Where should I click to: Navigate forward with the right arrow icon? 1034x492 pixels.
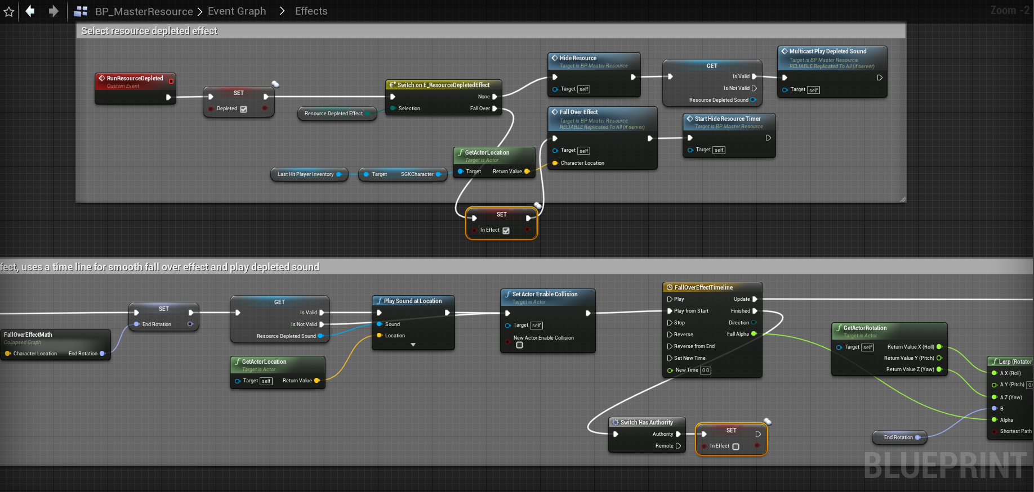click(x=54, y=11)
